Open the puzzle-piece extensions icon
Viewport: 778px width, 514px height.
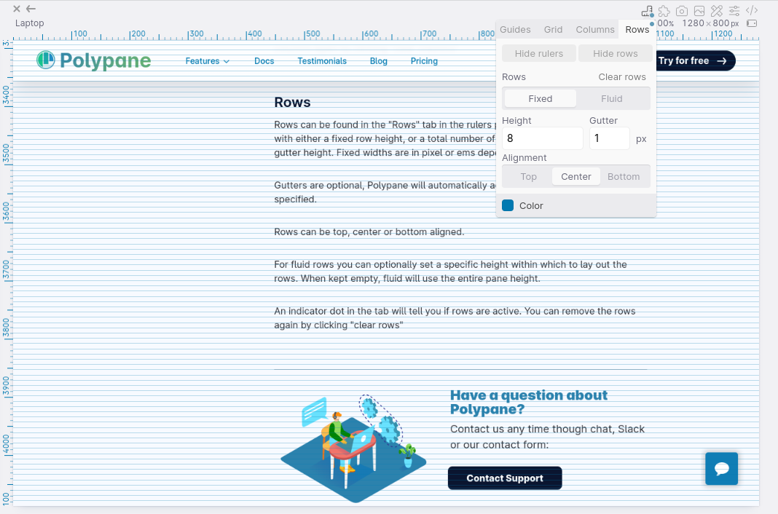(664, 10)
